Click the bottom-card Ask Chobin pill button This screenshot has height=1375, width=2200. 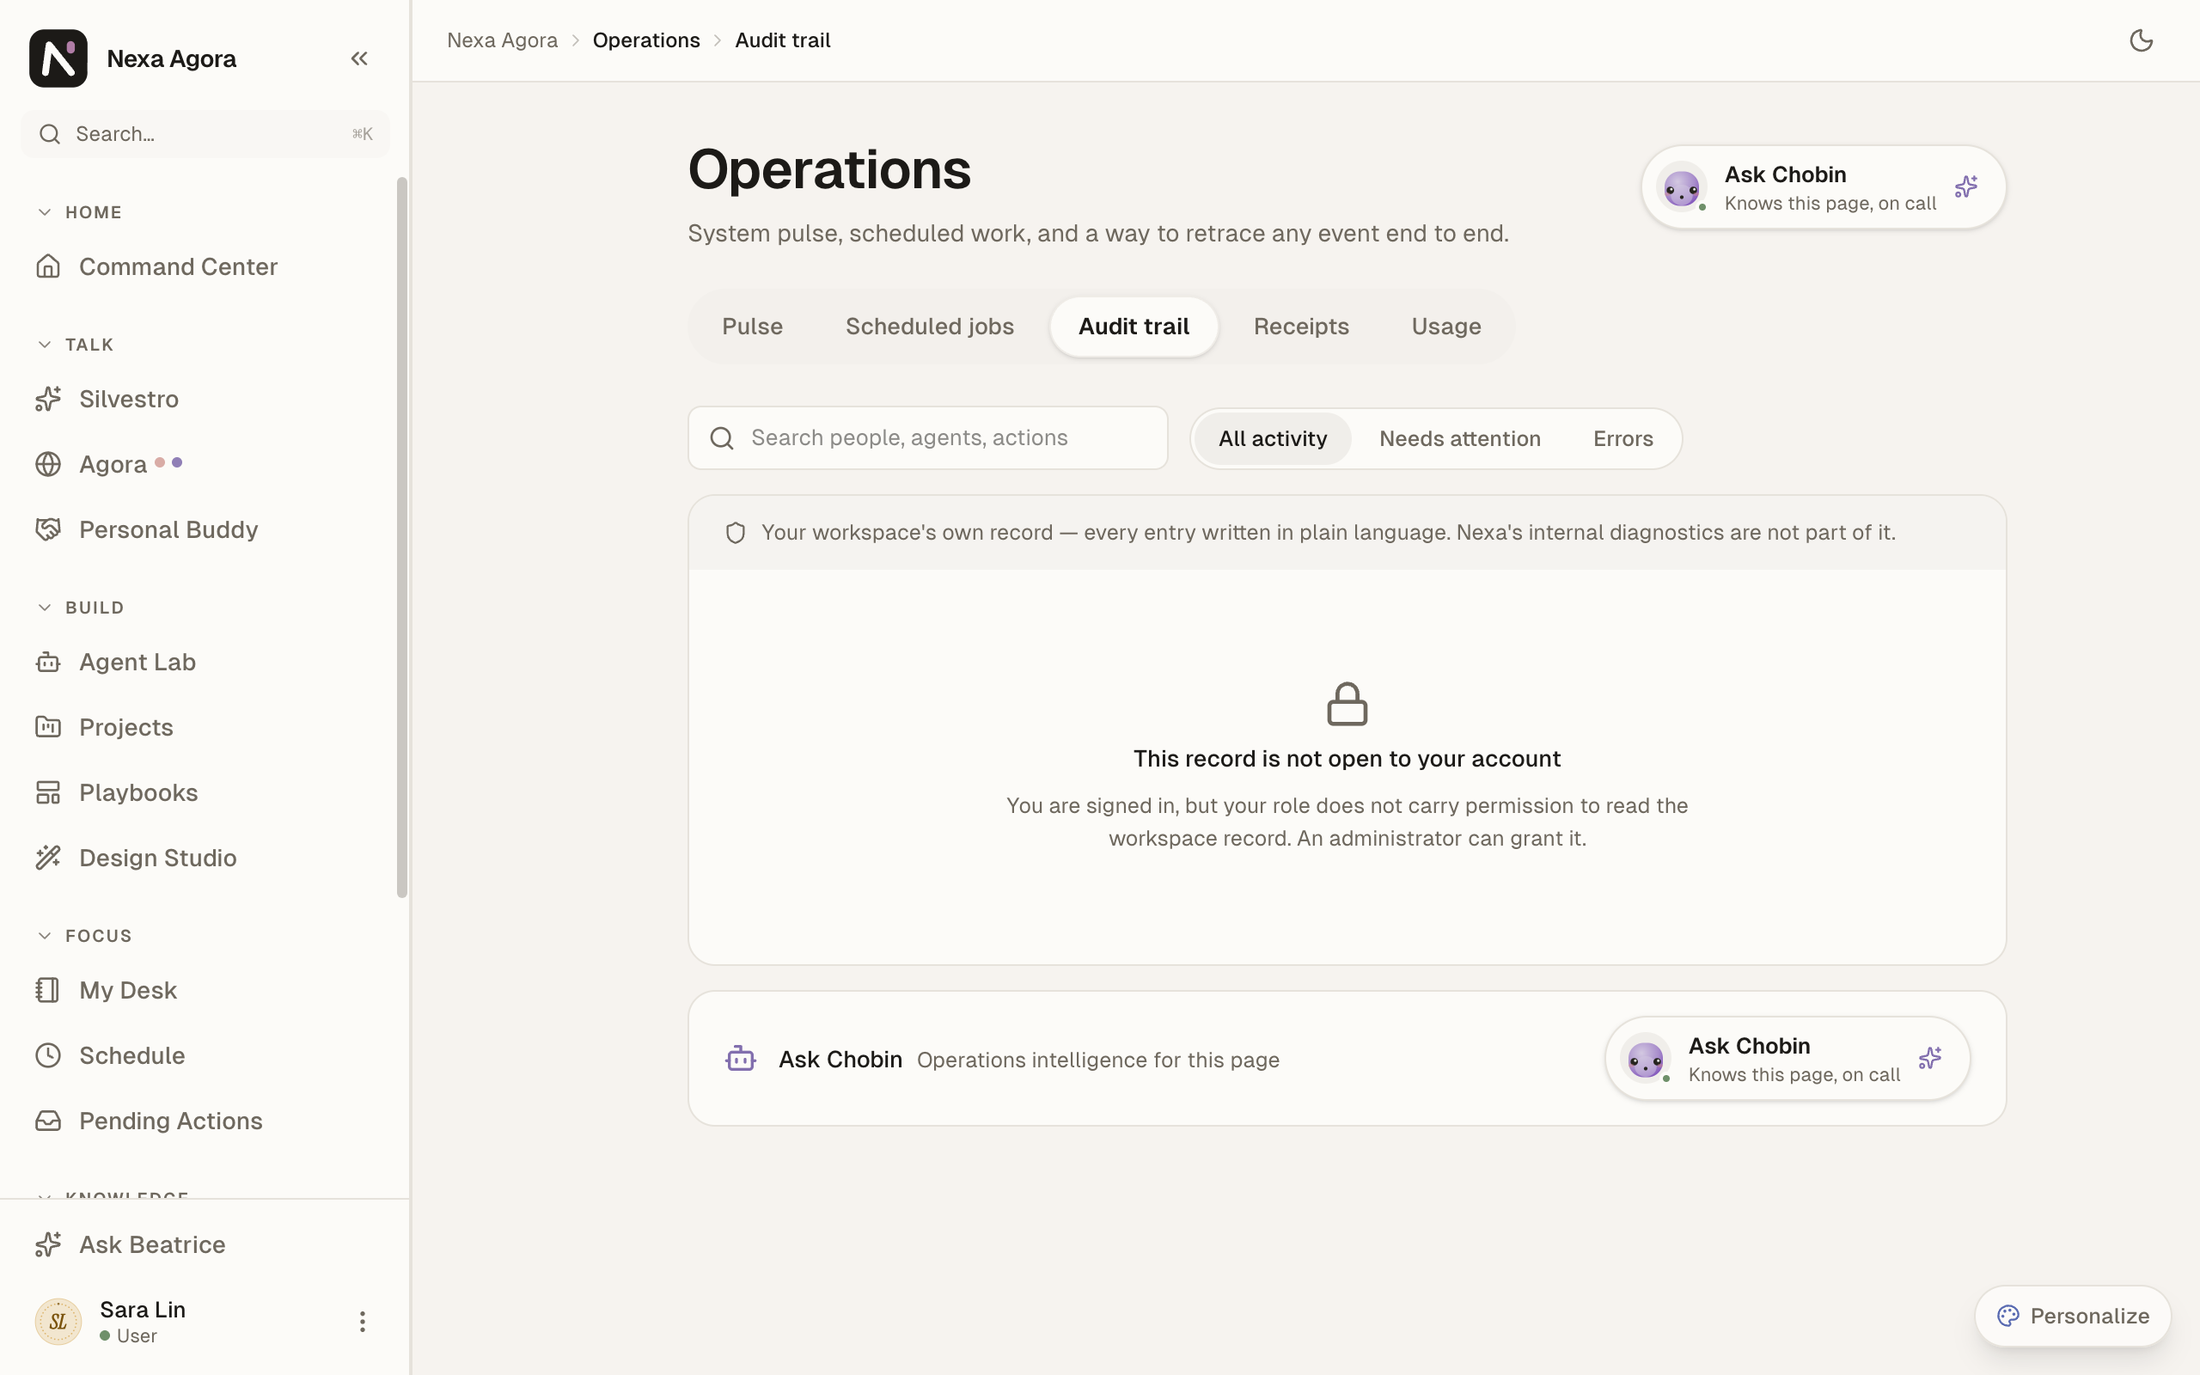1787,1059
